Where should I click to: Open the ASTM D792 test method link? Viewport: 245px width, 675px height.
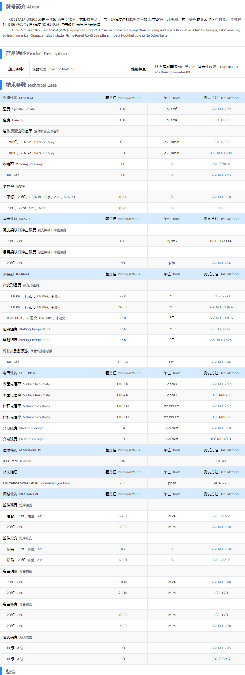click(x=221, y=109)
